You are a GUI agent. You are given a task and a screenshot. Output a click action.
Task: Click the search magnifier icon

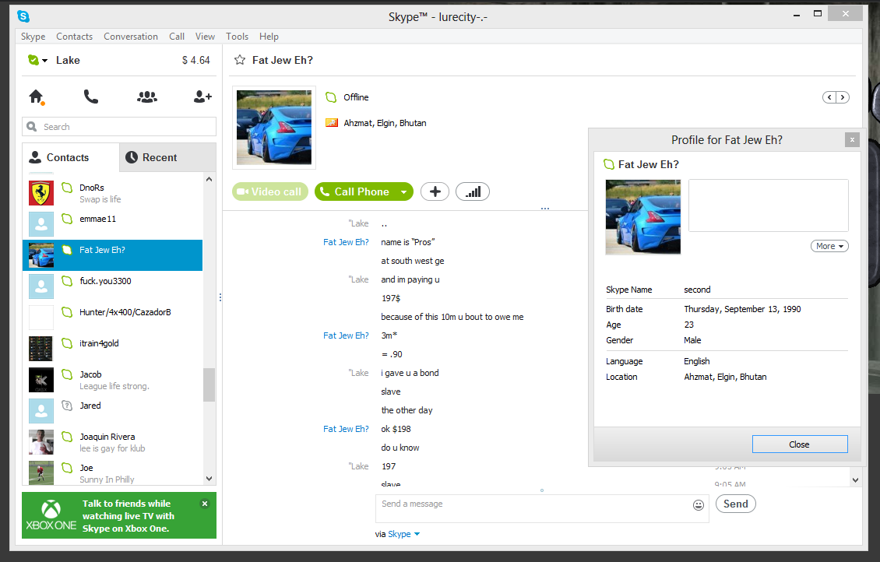coord(32,127)
